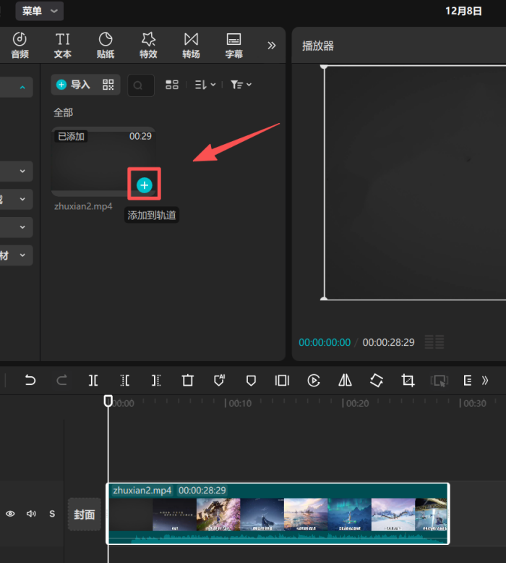Redo the last action

(61, 380)
